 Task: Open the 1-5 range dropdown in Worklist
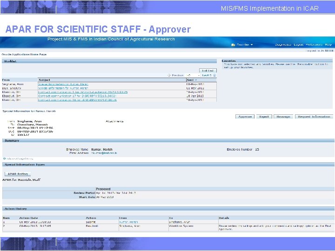[x=193, y=75]
